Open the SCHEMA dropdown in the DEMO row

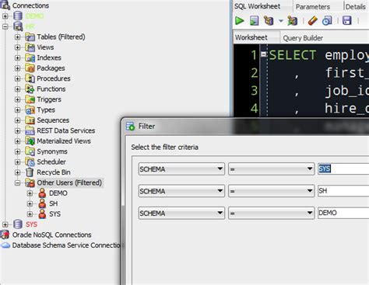point(181,213)
